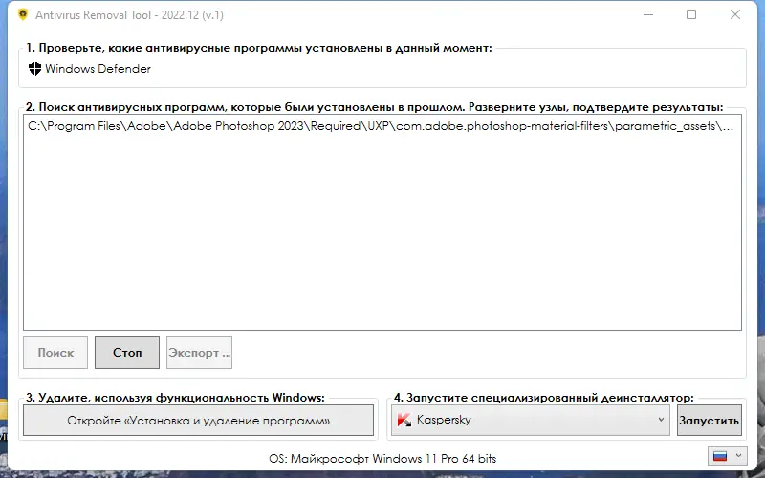Click the Russian flag language icon
765x478 pixels.
[x=720, y=457]
